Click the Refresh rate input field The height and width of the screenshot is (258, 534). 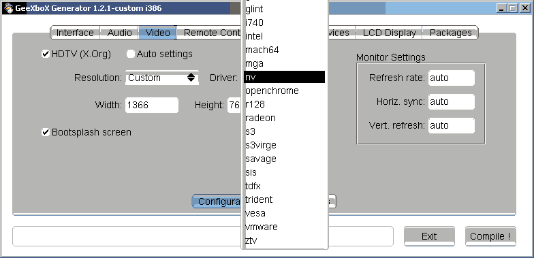tap(451, 78)
